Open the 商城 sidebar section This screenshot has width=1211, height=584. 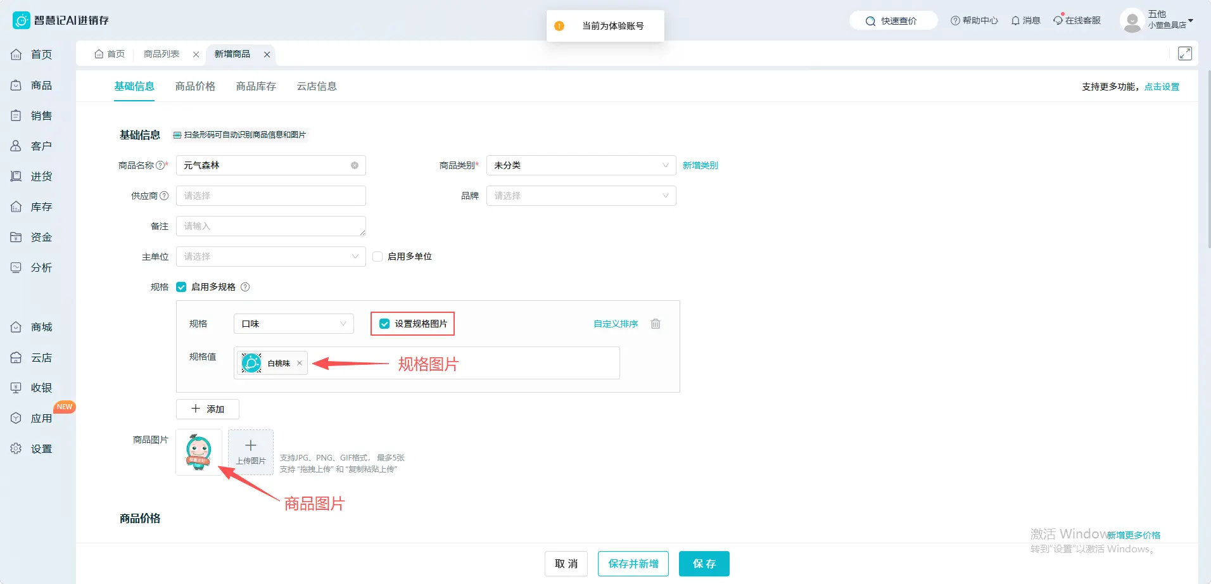32,327
